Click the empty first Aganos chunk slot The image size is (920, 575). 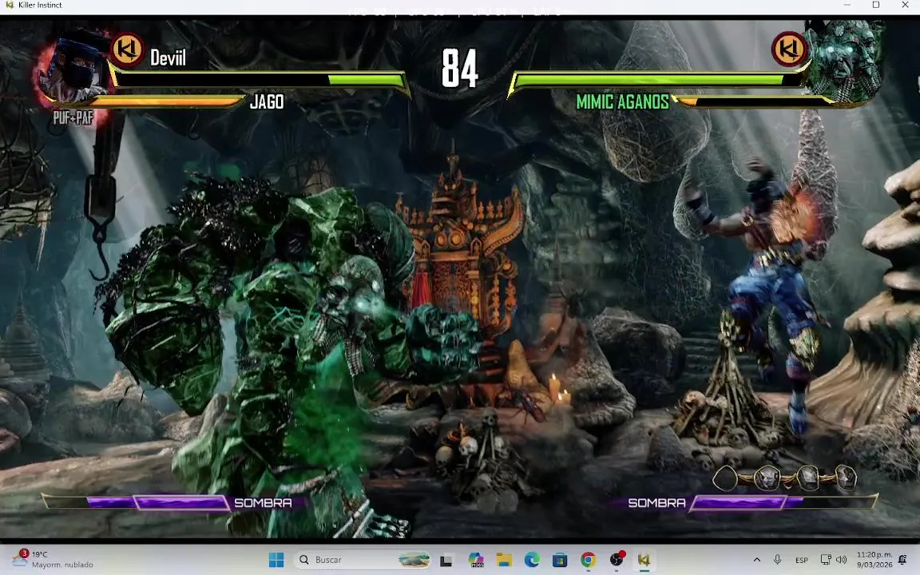tap(725, 479)
